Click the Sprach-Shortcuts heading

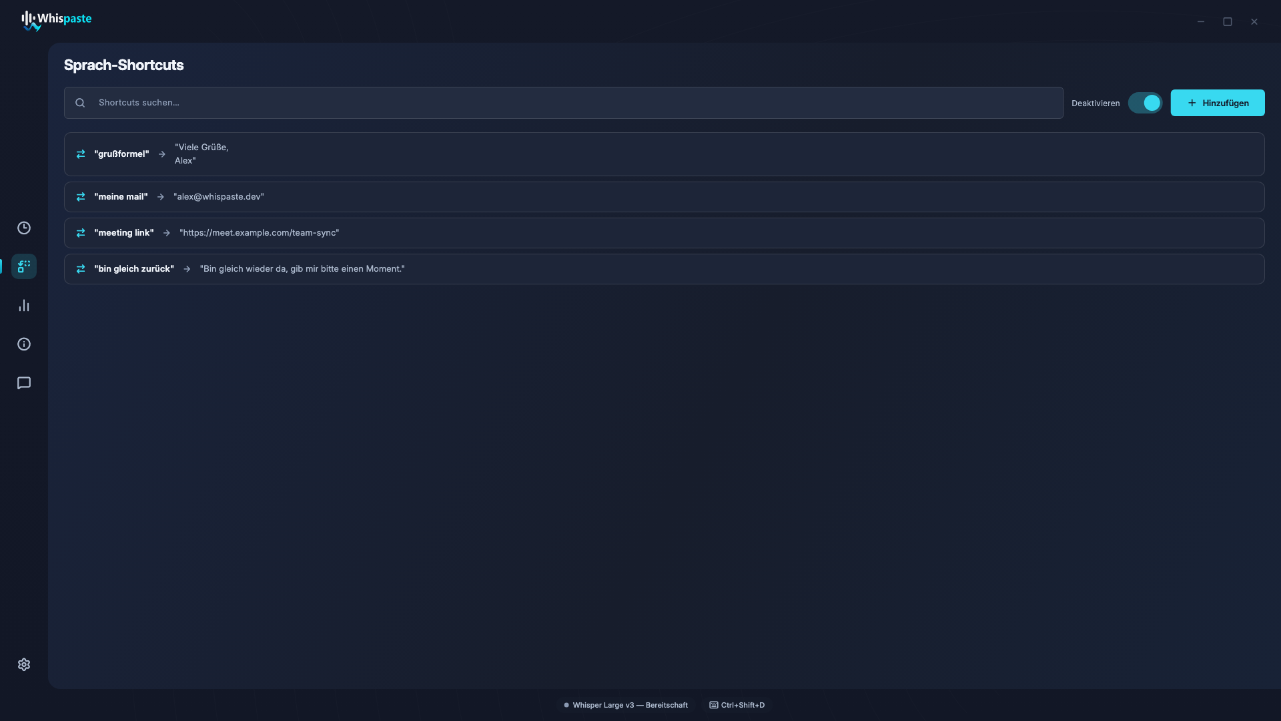(123, 65)
